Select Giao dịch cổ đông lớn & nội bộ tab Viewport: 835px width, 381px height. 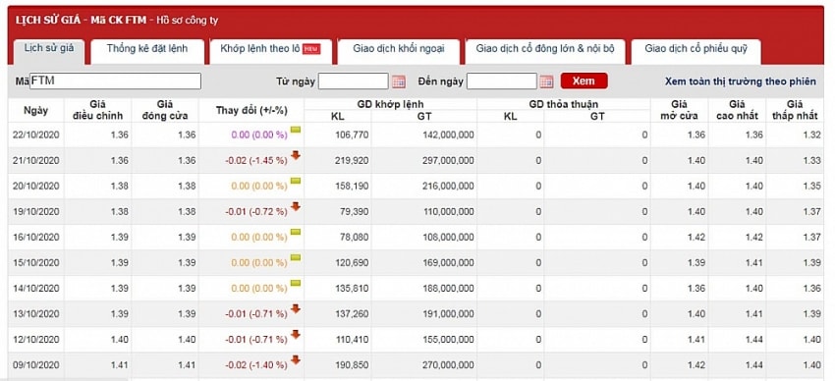tap(545, 49)
